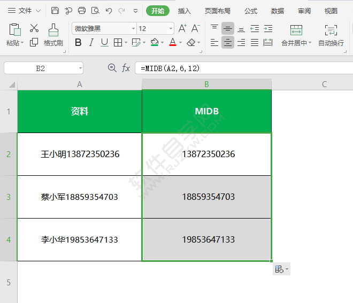Redo the last undone action
Viewport: 353px width, 303px height.
pos(122,11)
